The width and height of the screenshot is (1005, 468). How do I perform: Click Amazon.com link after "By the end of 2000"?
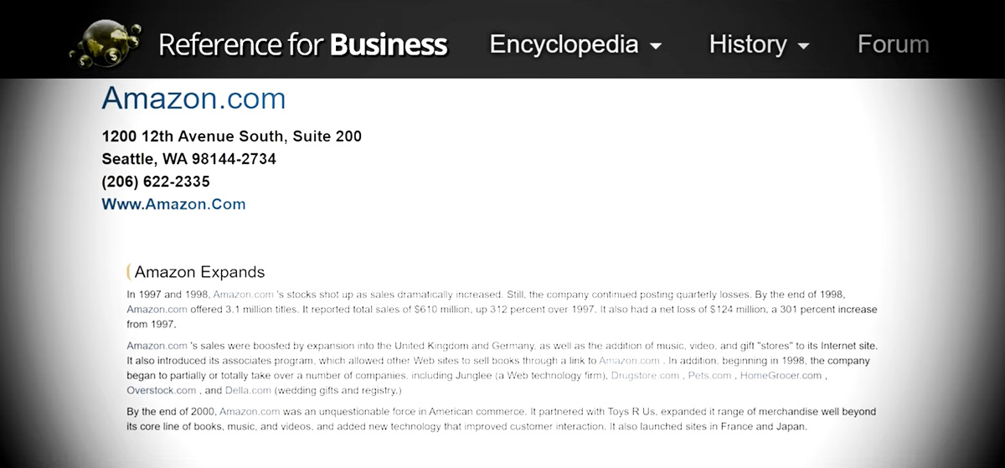point(250,412)
